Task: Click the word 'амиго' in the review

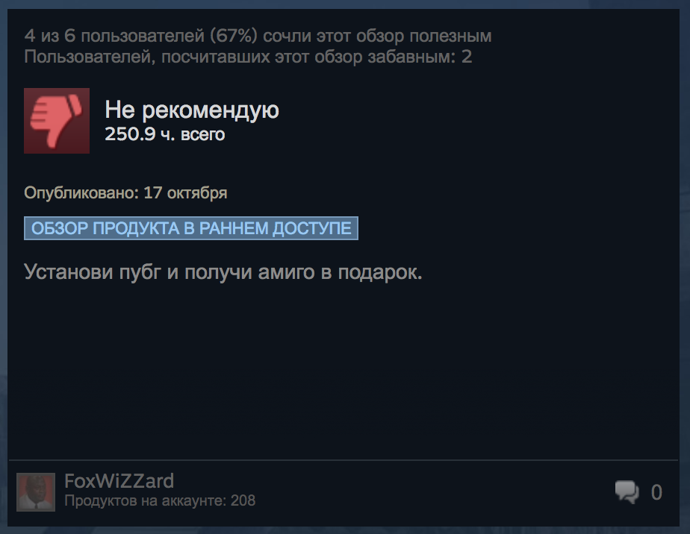Action: (x=287, y=272)
